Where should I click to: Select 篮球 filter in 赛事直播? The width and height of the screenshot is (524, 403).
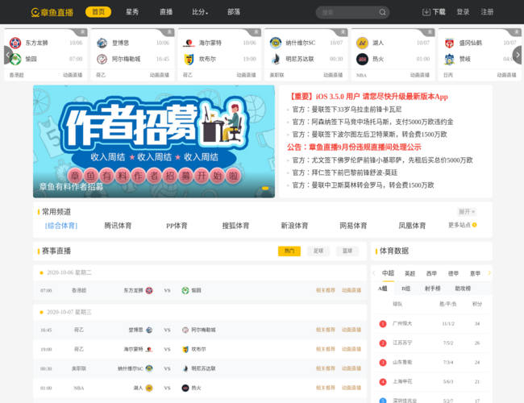pyautogui.click(x=347, y=251)
